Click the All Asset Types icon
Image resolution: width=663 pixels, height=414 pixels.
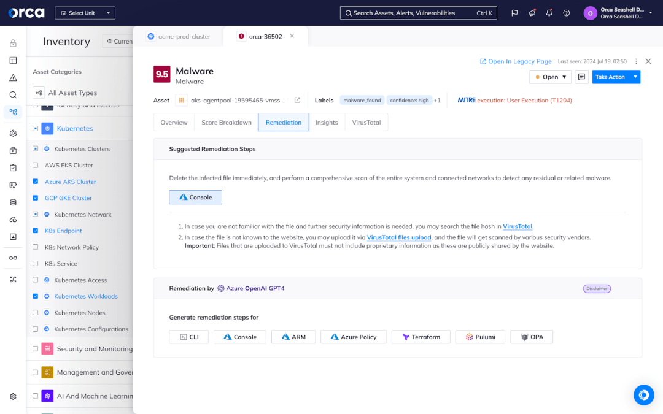pyautogui.click(x=39, y=93)
